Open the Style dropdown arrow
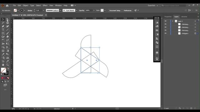 [105, 10]
